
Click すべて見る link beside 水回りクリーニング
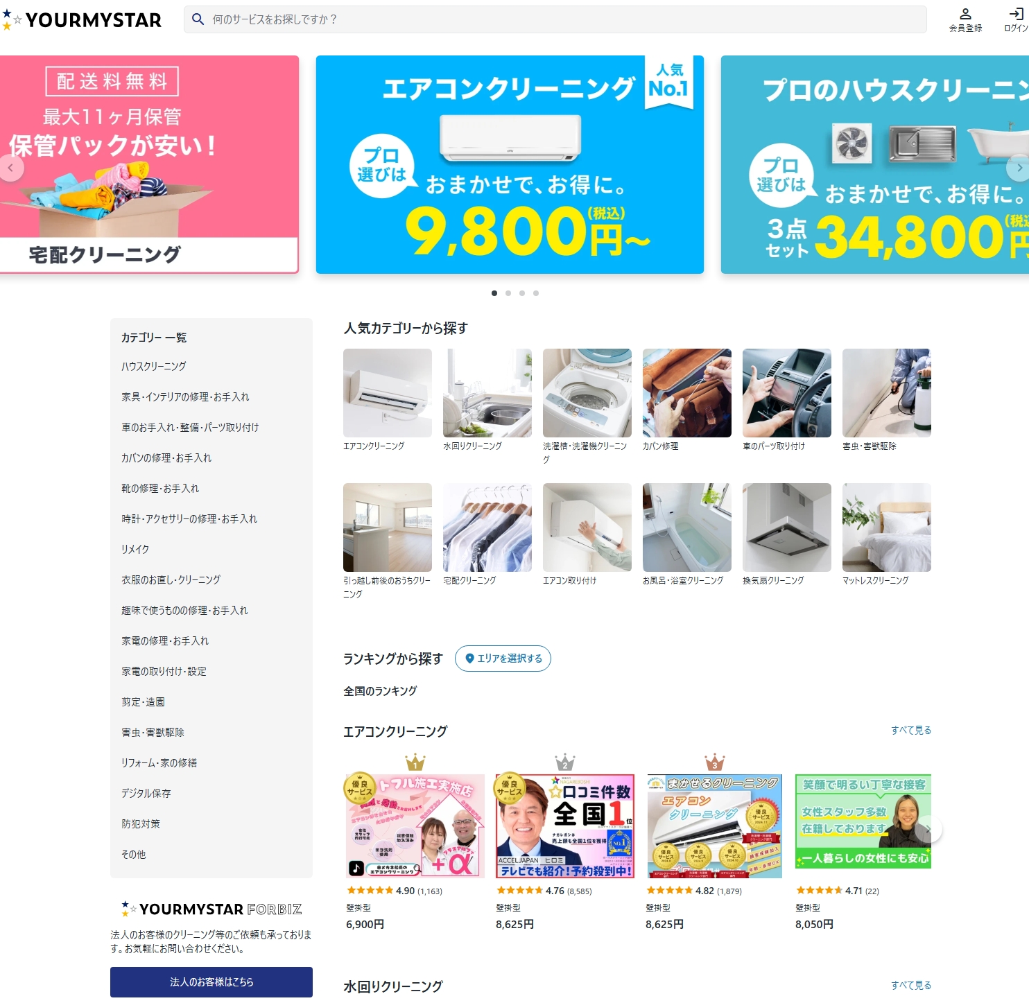(911, 985)
